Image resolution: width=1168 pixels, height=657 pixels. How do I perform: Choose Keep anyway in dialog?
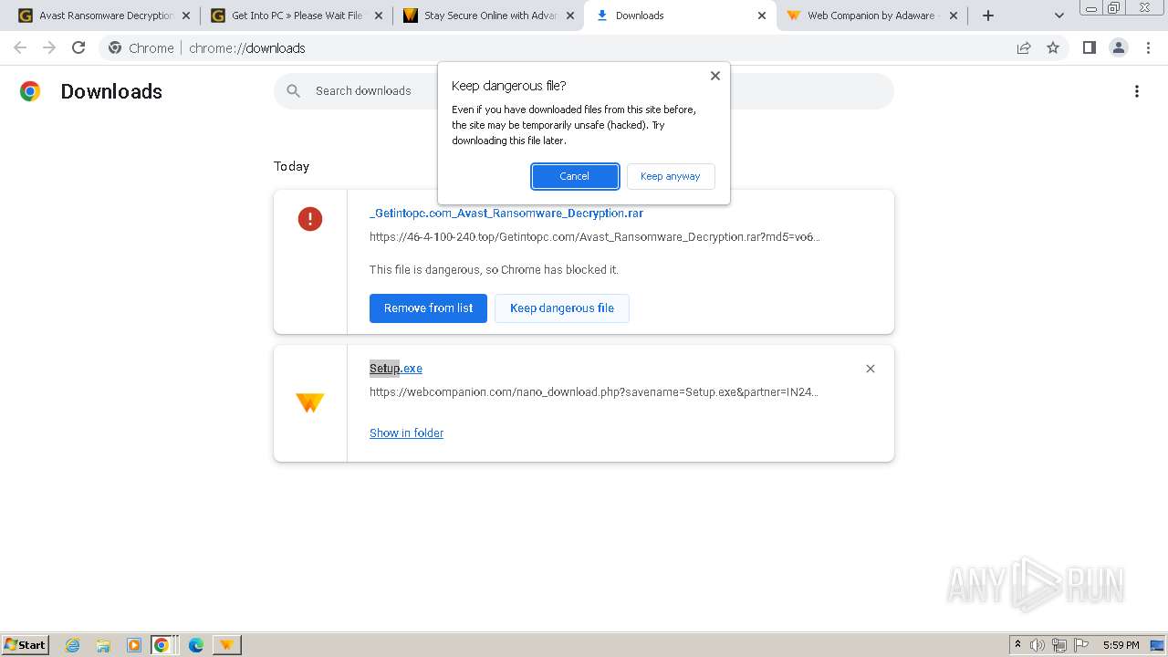coord(671,176)
